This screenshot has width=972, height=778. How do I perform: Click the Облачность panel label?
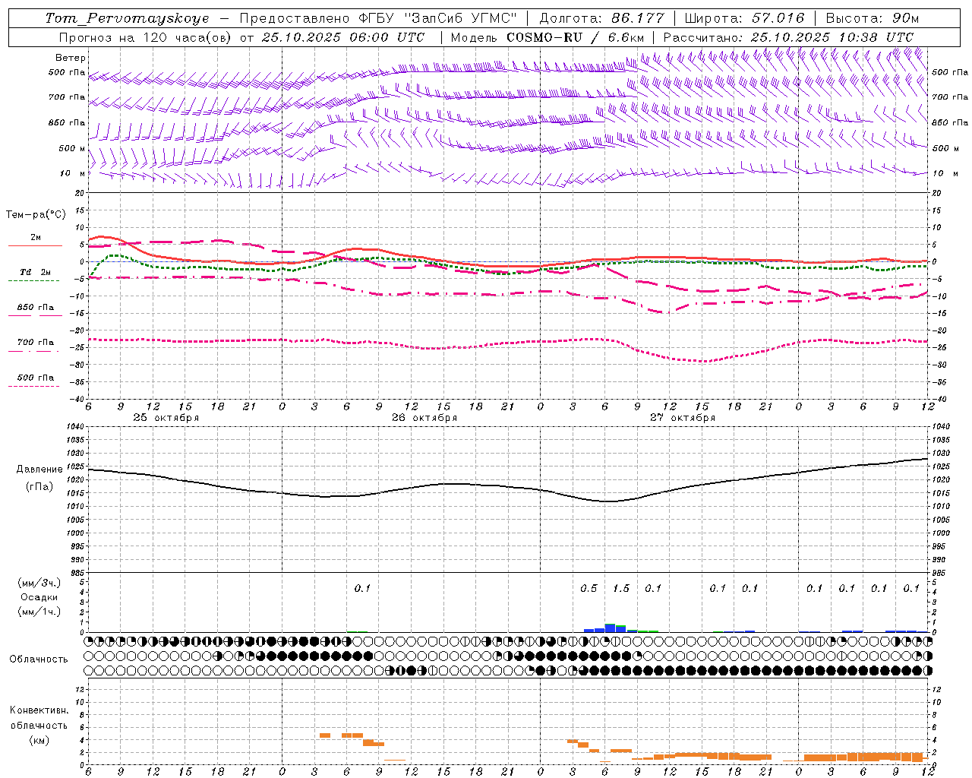point(39,659)
